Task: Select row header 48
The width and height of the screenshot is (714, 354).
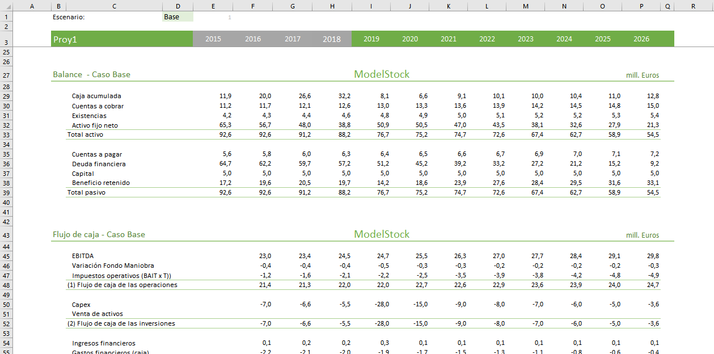Action: pyautogui.click(x=6, y=285)
